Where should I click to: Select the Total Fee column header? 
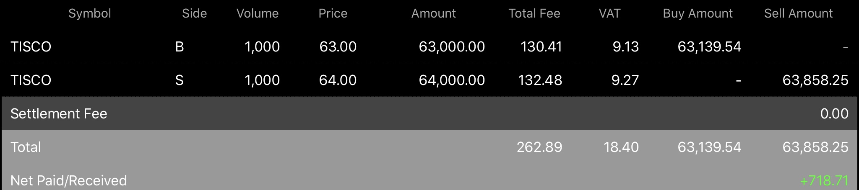click(534, 13)
